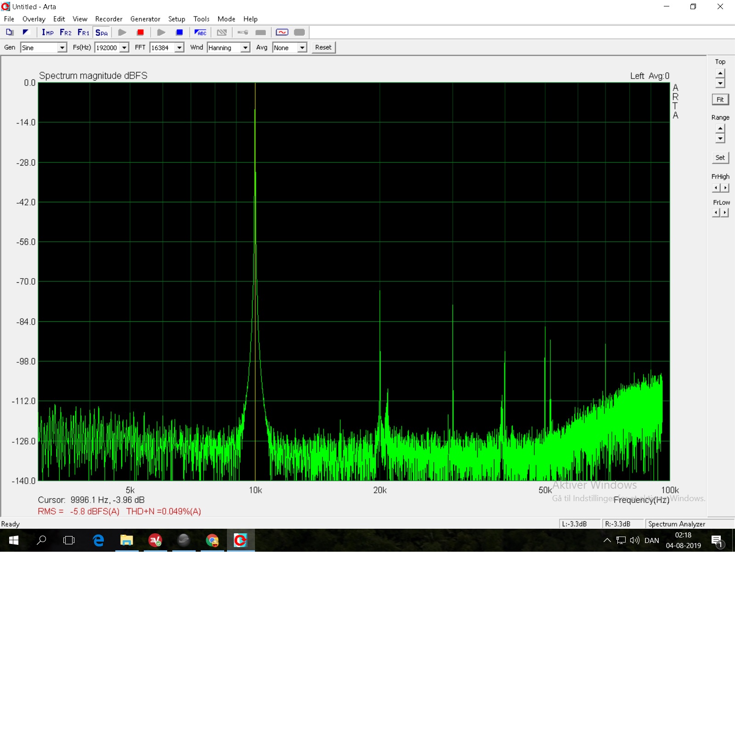
Task: Open the Tools menu
Action: (x=201, y=19)
